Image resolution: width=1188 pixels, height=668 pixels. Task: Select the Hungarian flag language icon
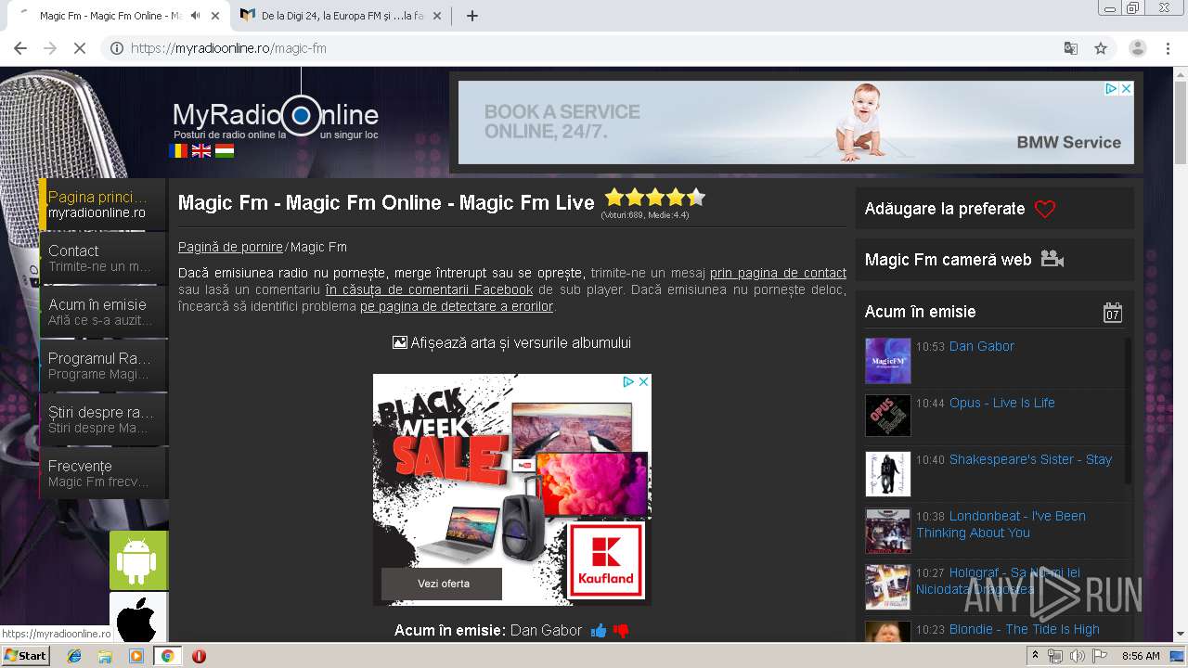225,150
